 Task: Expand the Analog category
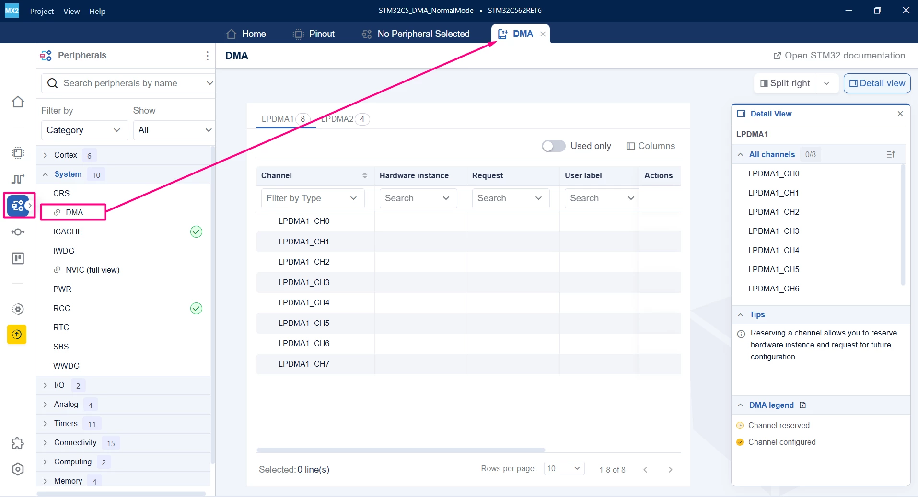(46, 405)
